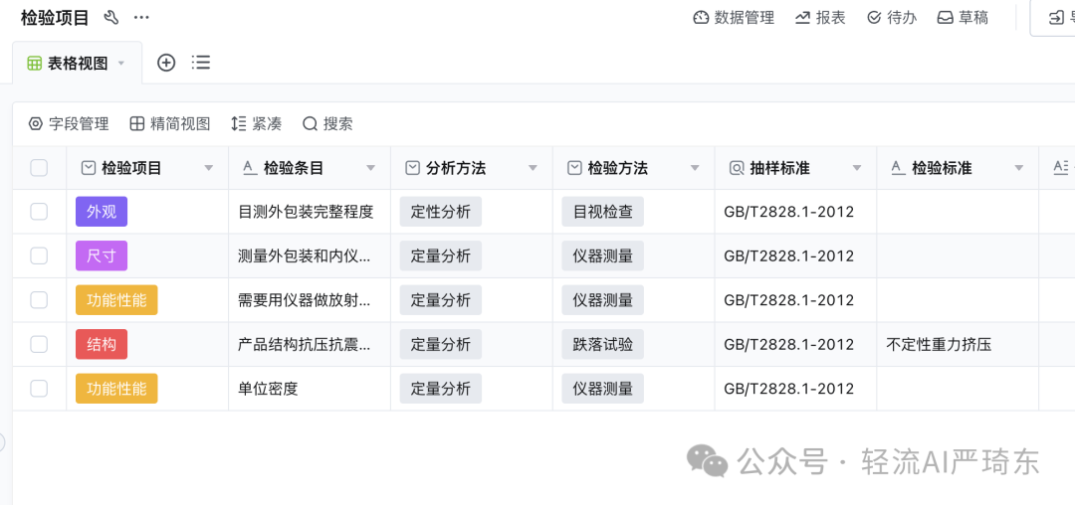Add a new view with plus icon
1075x505 pixels.
point(166,63)
